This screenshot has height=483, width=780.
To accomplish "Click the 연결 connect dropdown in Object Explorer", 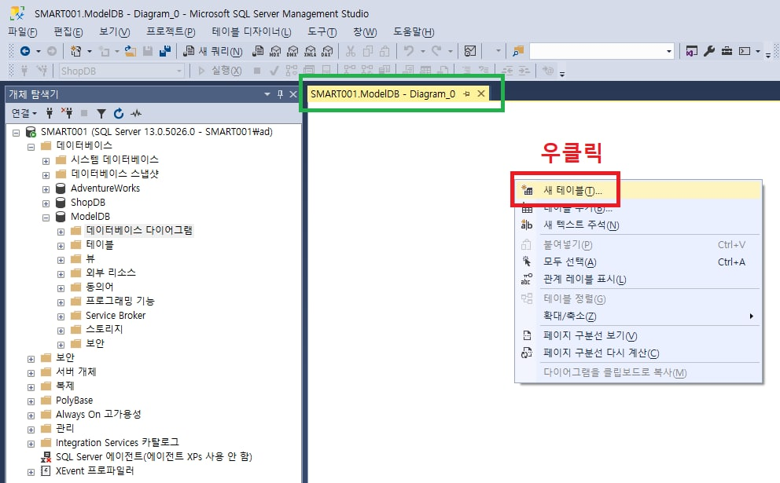I will click(x=24, y=113).
